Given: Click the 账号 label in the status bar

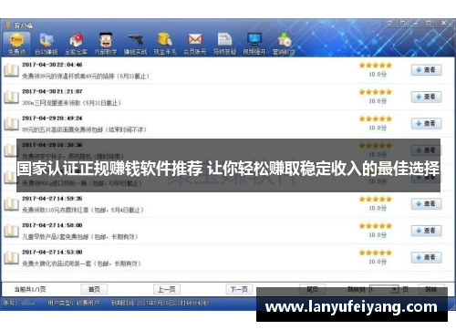Looking at the screenshot, I should click(x=10, y=303).
